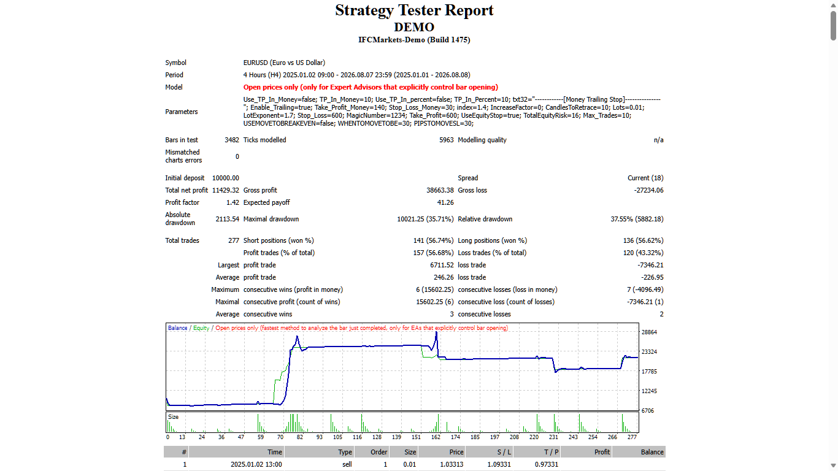Click "IFCMarkets-Demo (Build 1475)" text
Image resolution: width=838 pixels, height=471 pixels.
(414, 40)
